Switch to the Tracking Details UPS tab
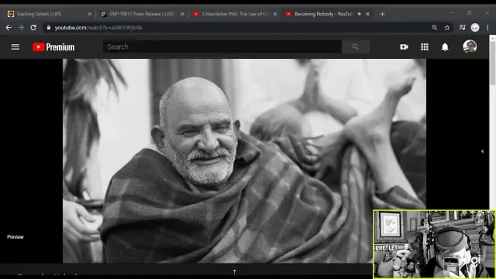 tap(48, 14)
